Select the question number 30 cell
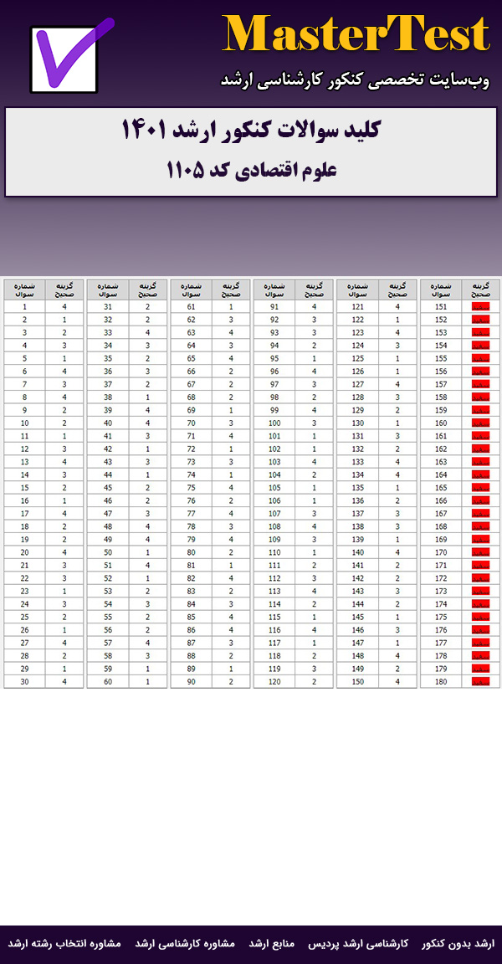 [25, 681]
